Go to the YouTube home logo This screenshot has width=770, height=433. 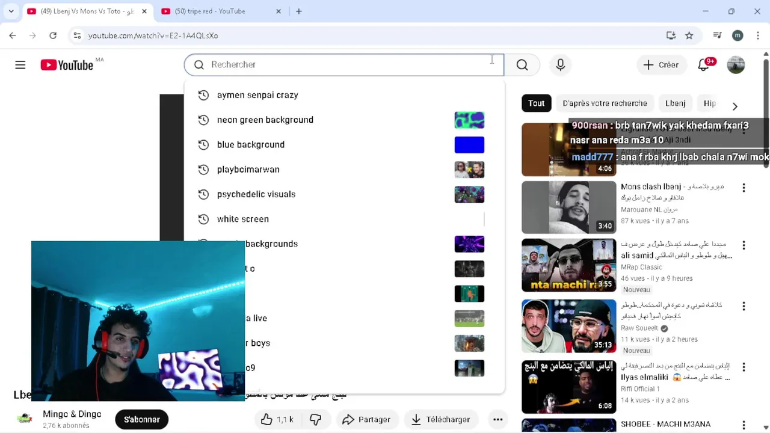click(67, 65)
